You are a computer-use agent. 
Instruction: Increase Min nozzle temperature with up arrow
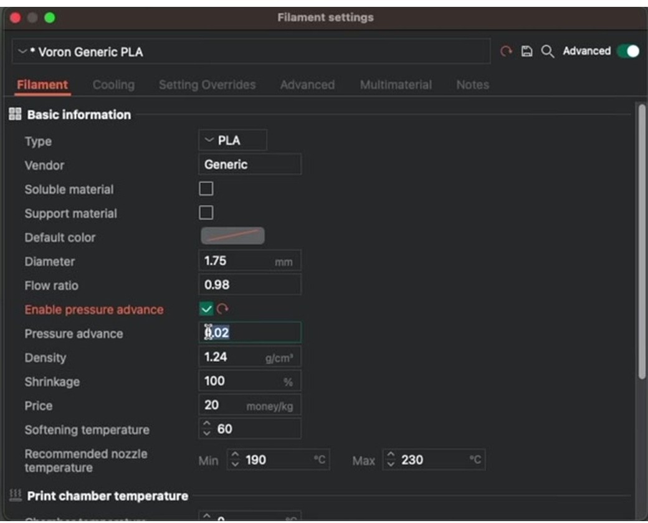(x=235, y=455)
